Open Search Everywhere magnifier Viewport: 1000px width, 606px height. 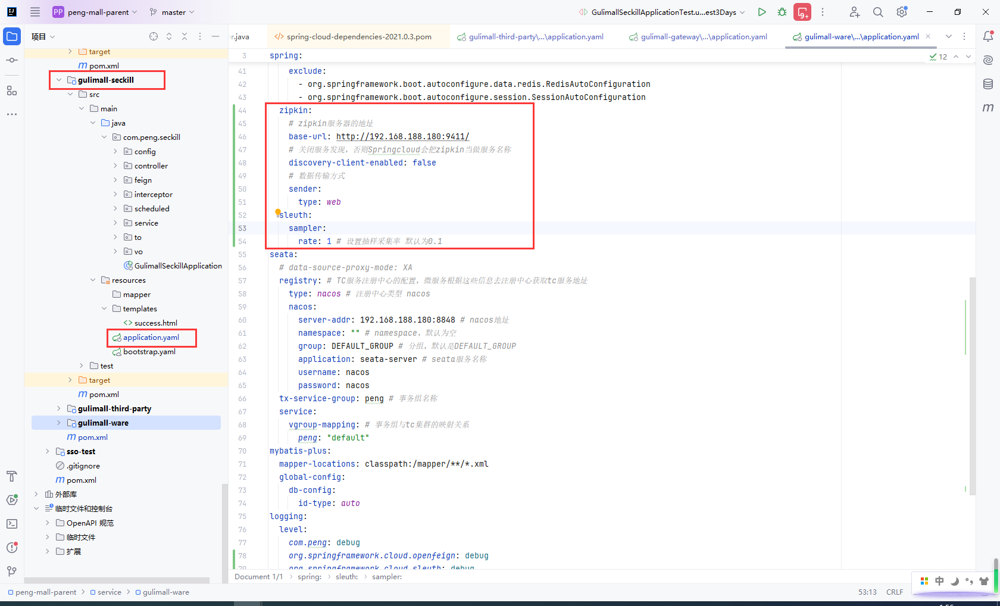click(878, 12)
